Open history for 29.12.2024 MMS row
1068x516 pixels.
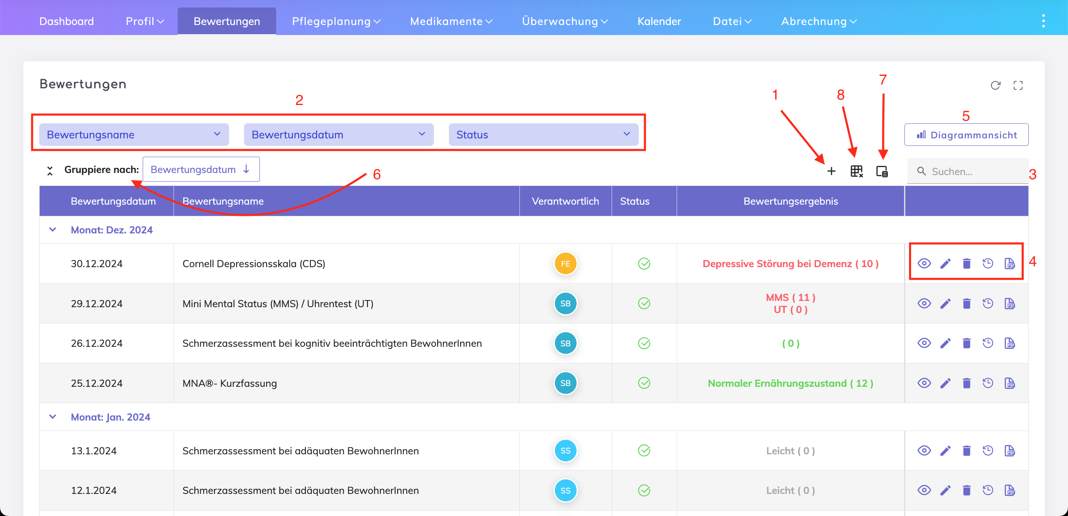click(988, 303)
